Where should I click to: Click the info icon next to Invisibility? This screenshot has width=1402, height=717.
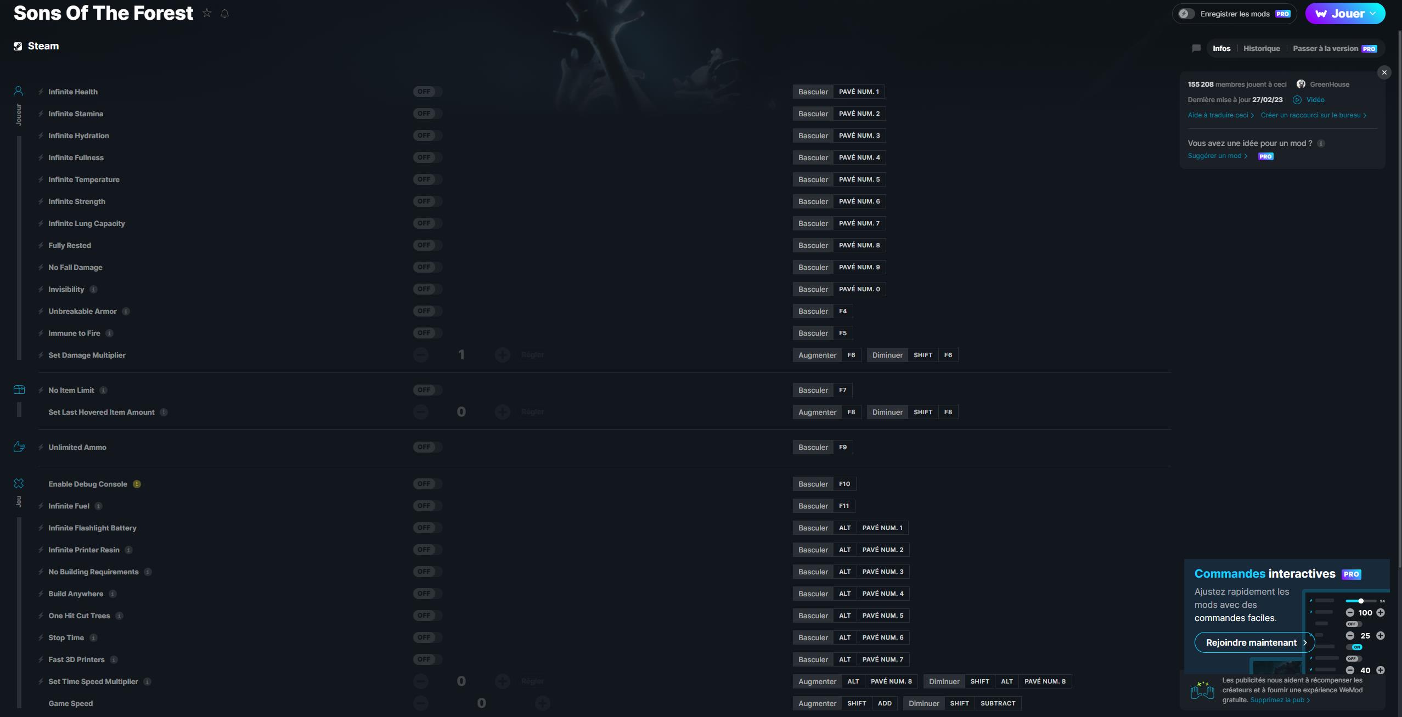tap(93, 289)
